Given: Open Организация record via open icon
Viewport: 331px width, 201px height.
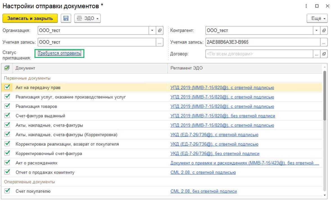Looking at the screenshot, I should pyautogui.click(x=160, y=30).
